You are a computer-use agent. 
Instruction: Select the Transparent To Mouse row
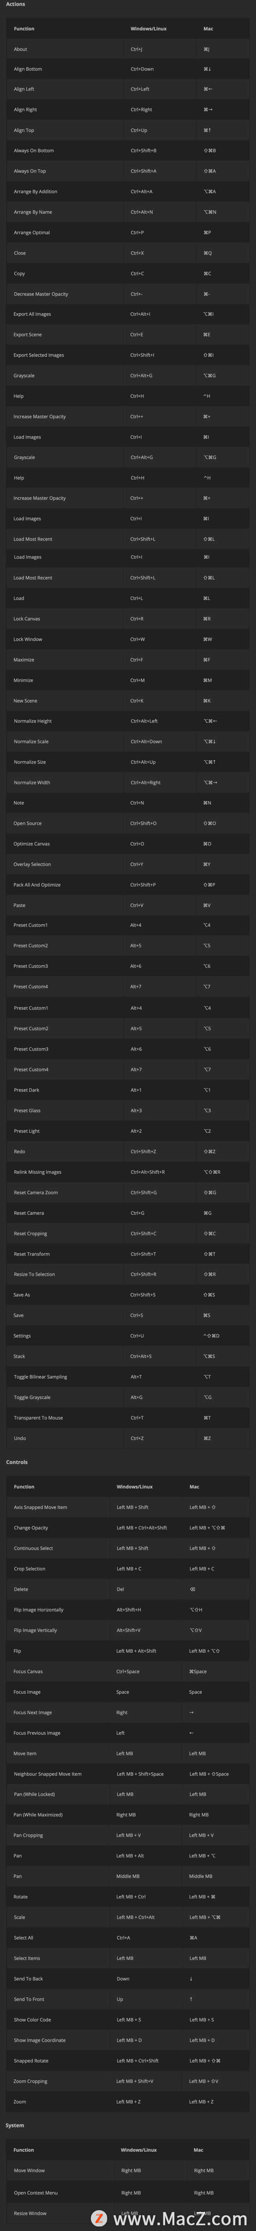pos(128,1418)
